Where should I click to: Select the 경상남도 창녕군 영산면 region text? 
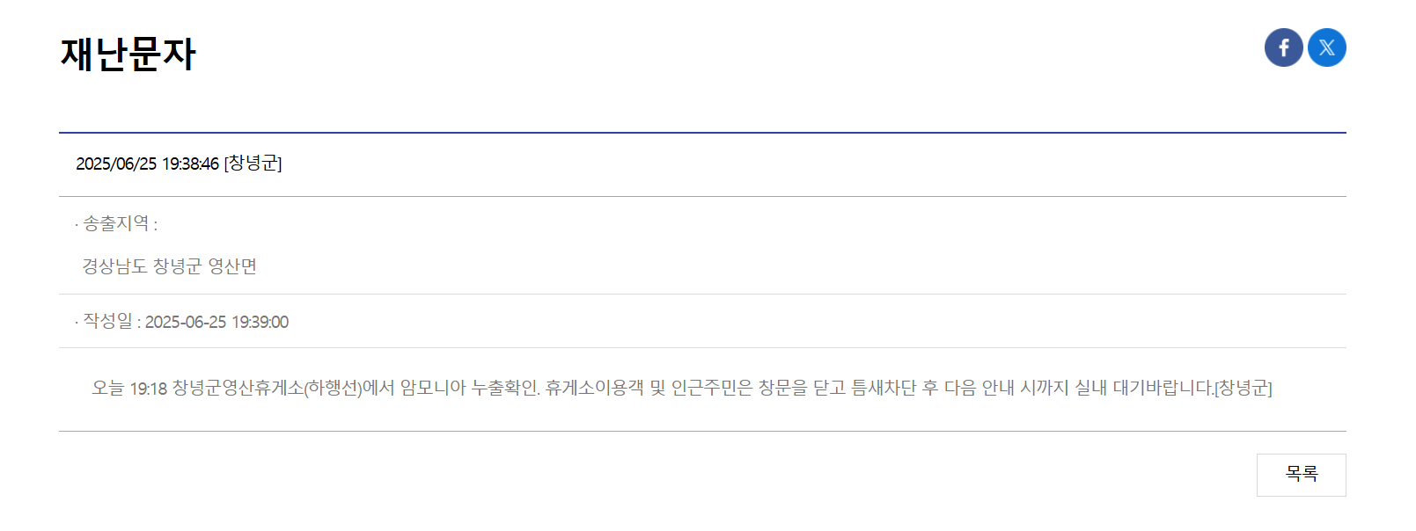[x=169, y=266]
